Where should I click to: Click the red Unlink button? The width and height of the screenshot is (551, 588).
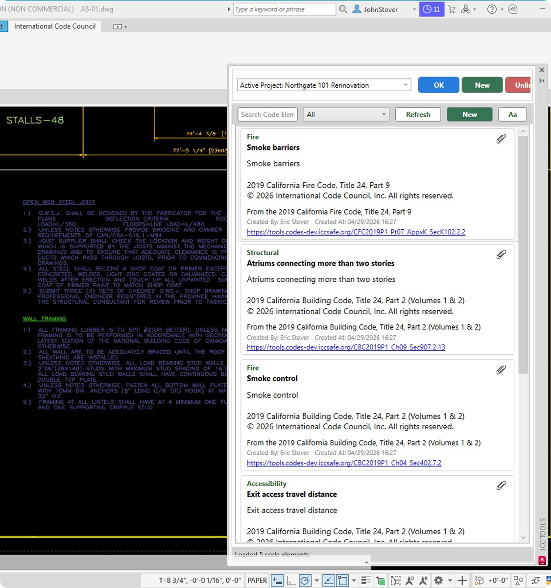point(519,85)
